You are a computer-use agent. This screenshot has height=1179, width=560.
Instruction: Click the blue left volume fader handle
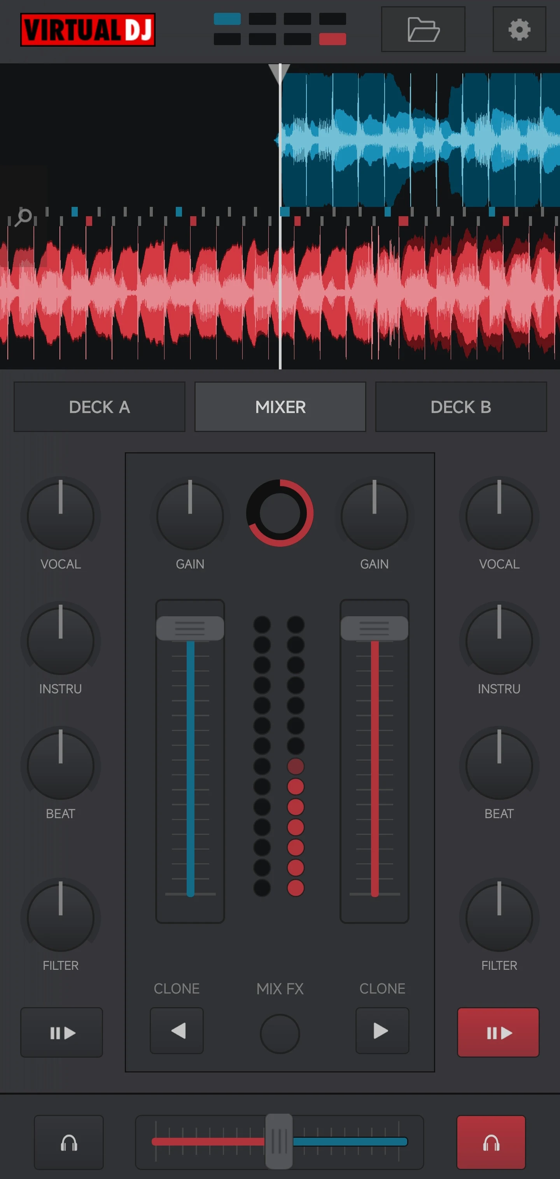click(x=190, y=628)
